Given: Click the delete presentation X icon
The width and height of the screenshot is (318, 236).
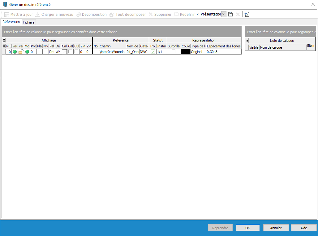Looking at the screenshot, I should (238, 14).
